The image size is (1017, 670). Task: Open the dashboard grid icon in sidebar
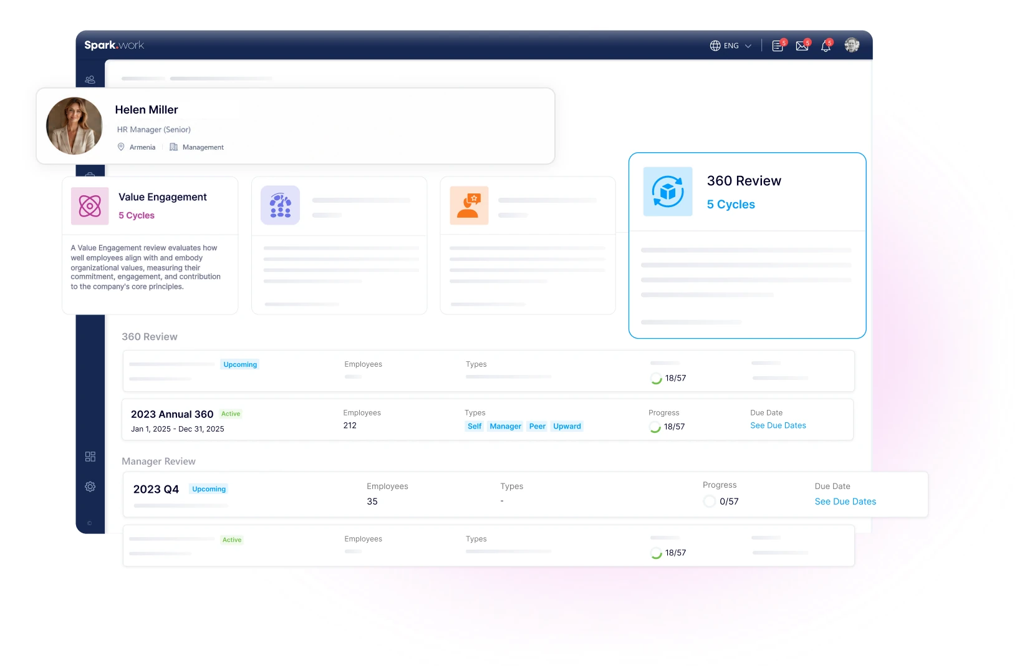coord(90,457)
